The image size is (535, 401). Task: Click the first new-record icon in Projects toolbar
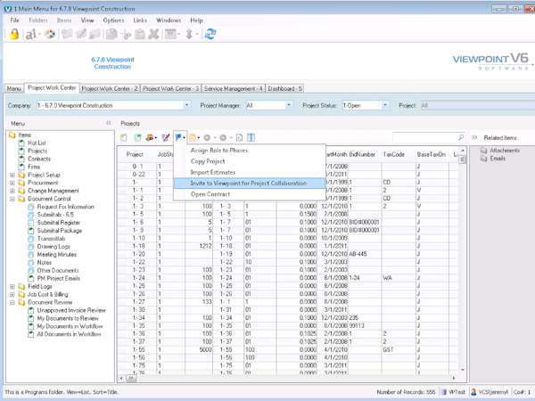pyautogui.click(x=125, y=137)
